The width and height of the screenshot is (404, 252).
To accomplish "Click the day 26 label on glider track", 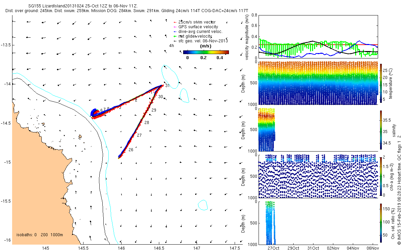I will click(x=131, y=150).
